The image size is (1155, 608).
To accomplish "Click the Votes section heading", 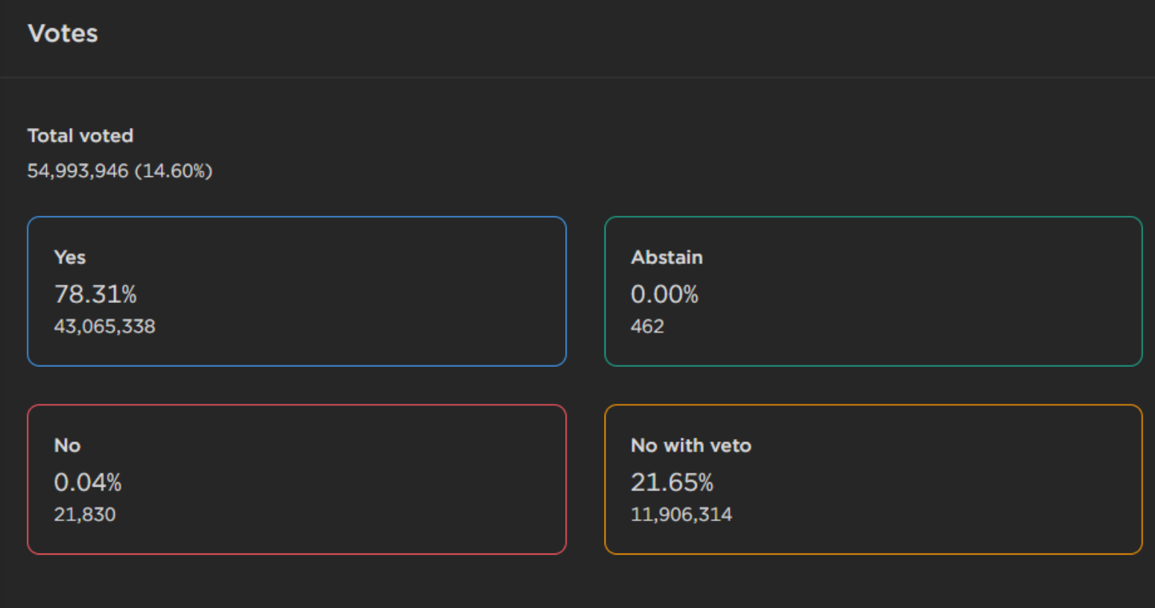I will [63, 33].
